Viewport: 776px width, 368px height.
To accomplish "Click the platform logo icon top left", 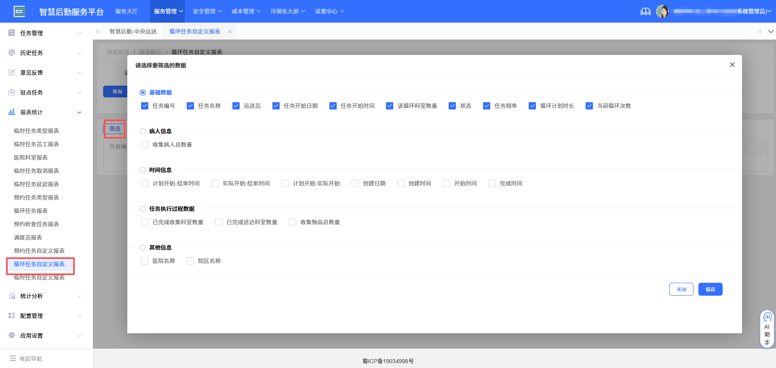I will pos(20,11).
